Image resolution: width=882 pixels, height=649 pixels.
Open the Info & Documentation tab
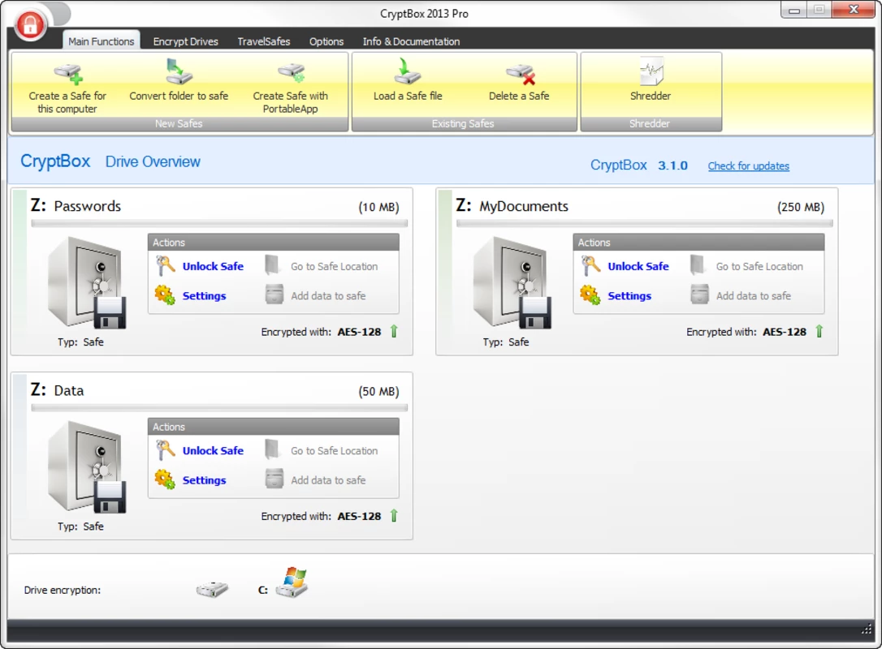click(411, 41)
